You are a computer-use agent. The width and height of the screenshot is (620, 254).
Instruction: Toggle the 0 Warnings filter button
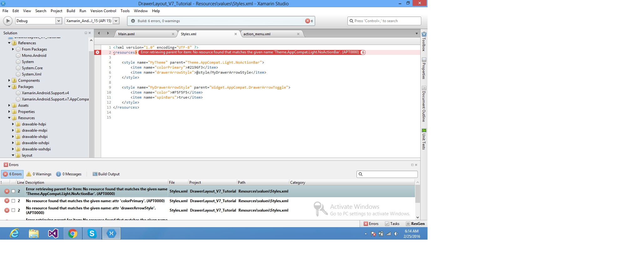pyautogui.click(x=39, y=174)
